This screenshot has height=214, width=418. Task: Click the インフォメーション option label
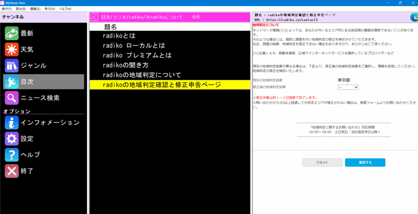pos(50,122)
